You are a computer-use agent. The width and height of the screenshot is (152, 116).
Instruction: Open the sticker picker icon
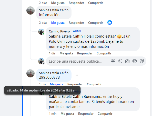pyautogui.click(x=142, y=61)
